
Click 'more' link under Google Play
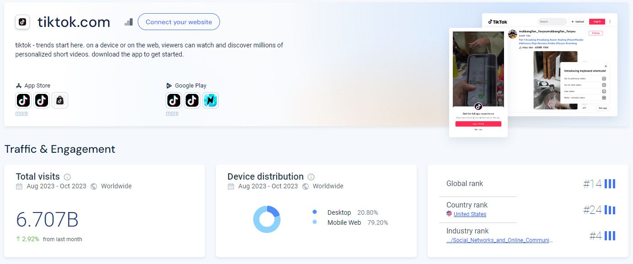pos(172,113)
